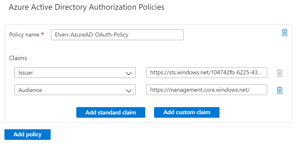Click the Policy name input field
The height and width of the screenshot is (149, 297).
117,35
